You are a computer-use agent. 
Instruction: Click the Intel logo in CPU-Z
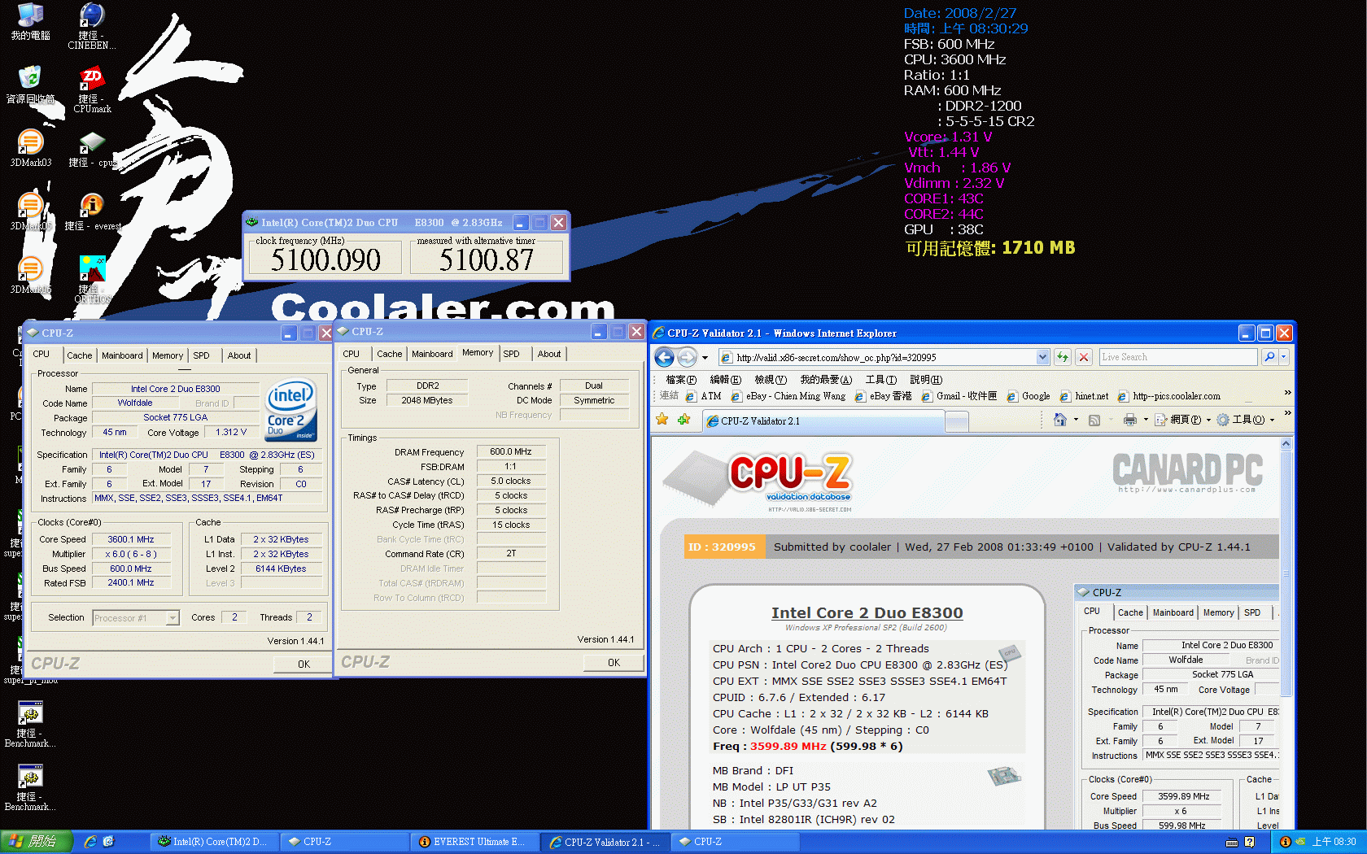click(x=290, y=410)
